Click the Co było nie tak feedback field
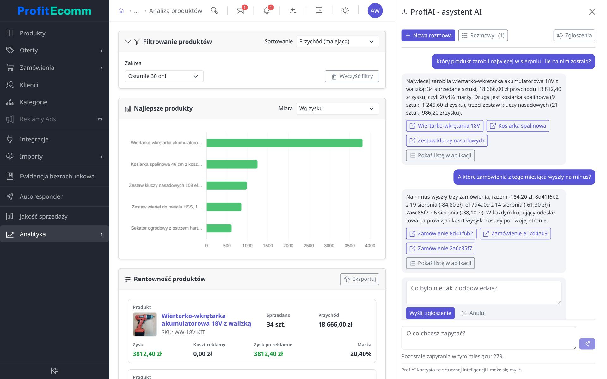This screenshot has height=379, width=607. 484,292
